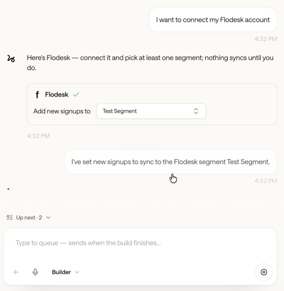The width and height of the screenshot is (284, 291).
Task: Stop the build with the stop button
Action: point(264,272)
